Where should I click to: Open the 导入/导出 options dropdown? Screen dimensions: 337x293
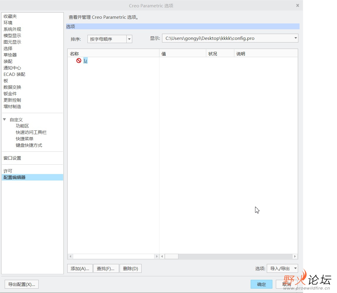coord(282,268)
